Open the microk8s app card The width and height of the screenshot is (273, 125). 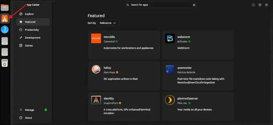click(124, 45)
